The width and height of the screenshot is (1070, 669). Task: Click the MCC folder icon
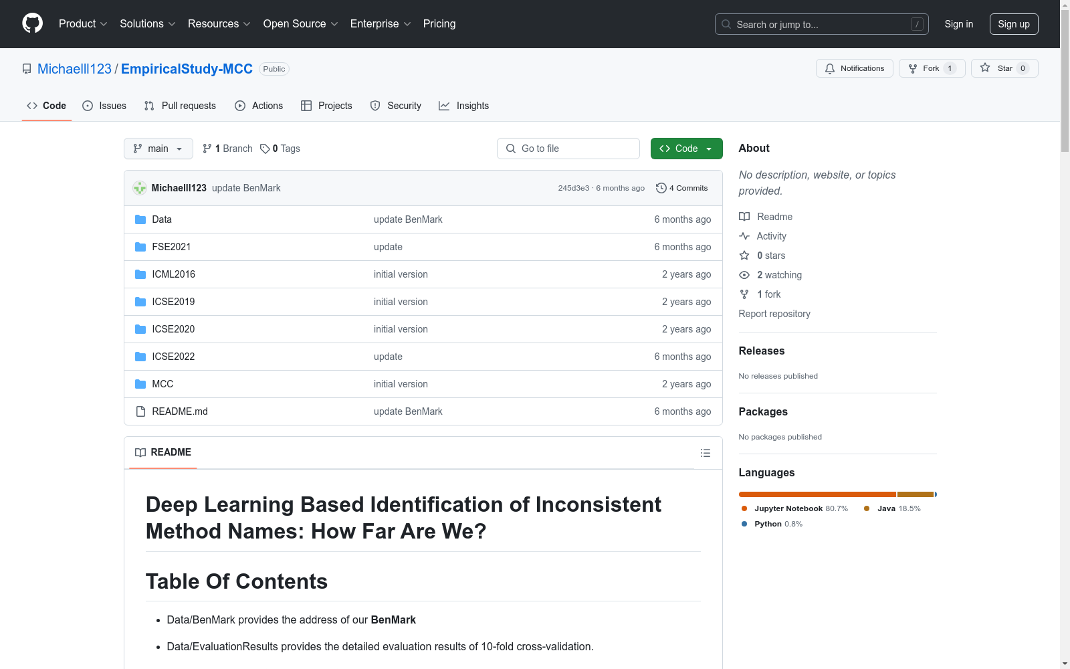(x=140, y=384)
